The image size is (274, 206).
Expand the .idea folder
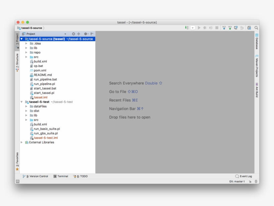(26, 44)
